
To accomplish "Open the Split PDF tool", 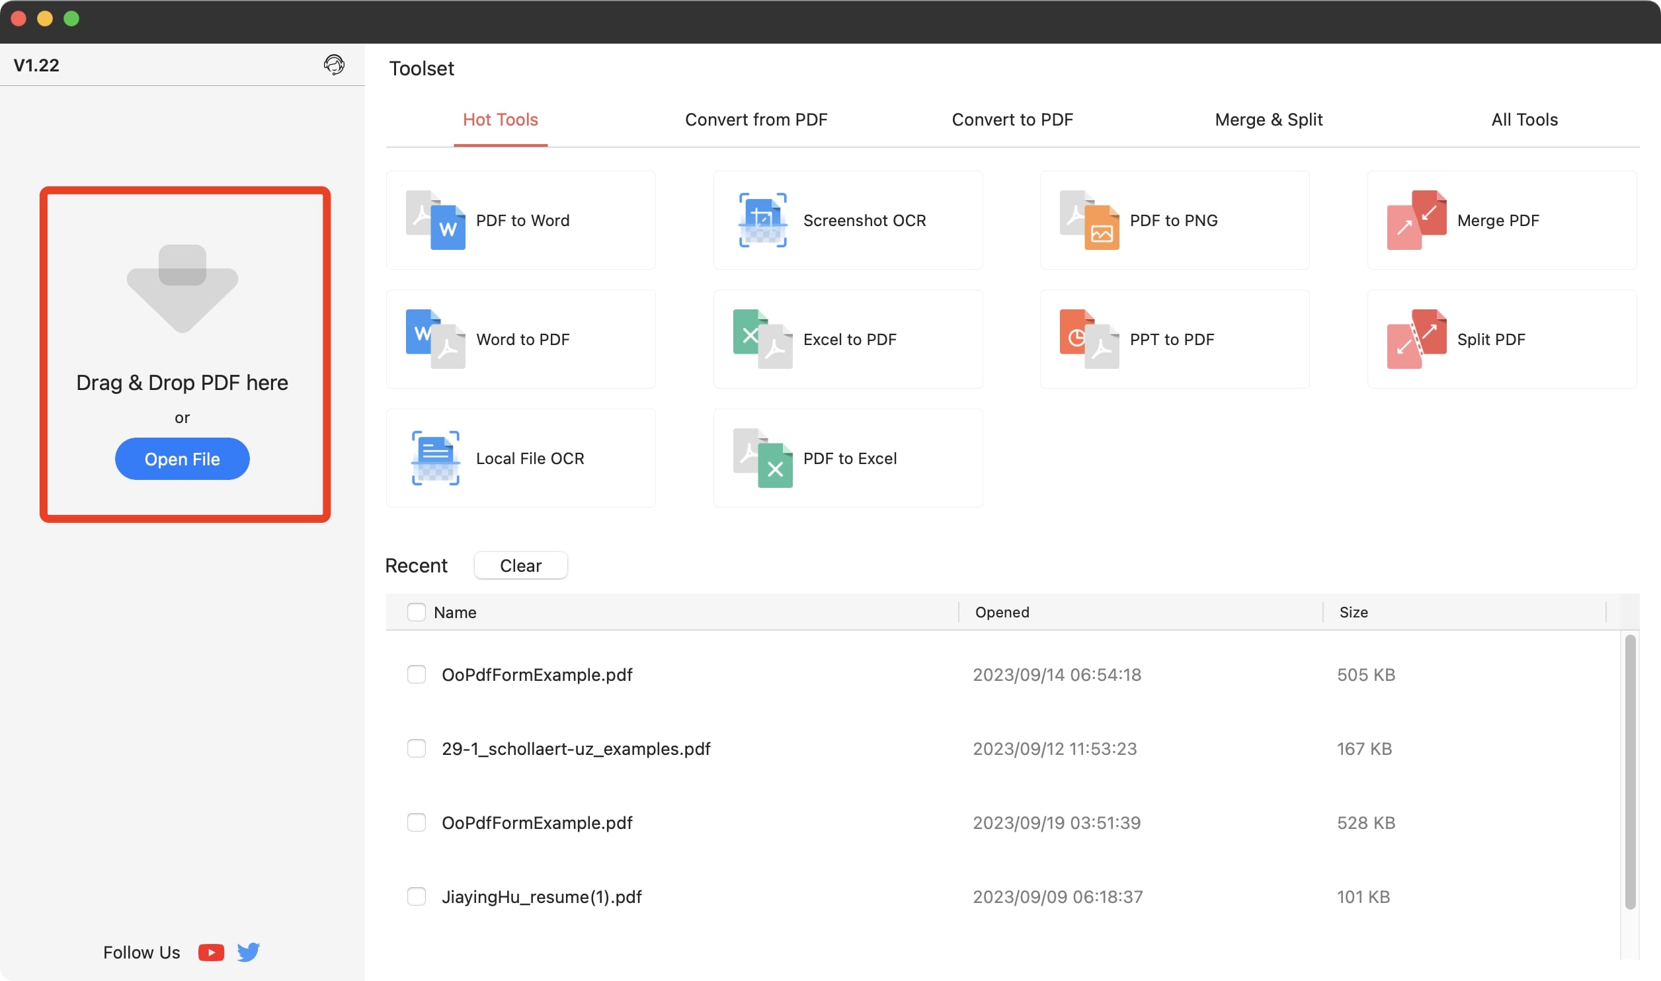I will click(x=1501, y=339).
